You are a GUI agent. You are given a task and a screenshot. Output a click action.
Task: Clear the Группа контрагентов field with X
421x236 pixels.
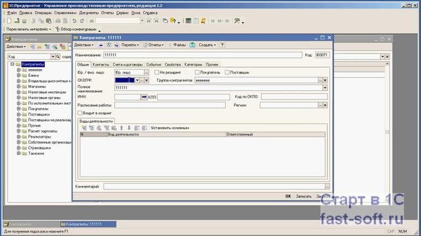(x=325, y=80)
